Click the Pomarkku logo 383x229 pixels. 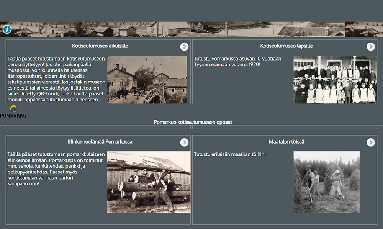(x=13, y=112)
